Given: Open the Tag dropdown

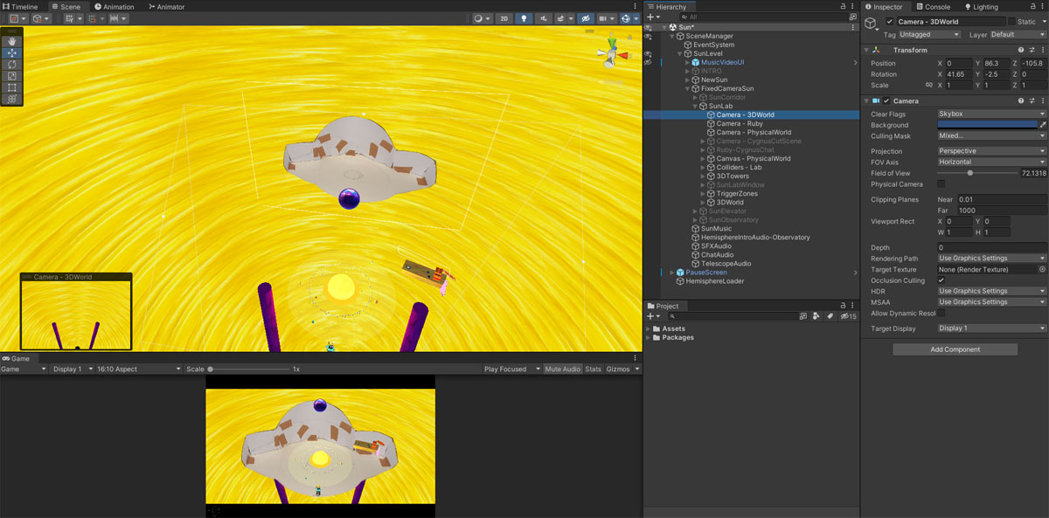Looking at the screenshot, I should click(930, 34).
